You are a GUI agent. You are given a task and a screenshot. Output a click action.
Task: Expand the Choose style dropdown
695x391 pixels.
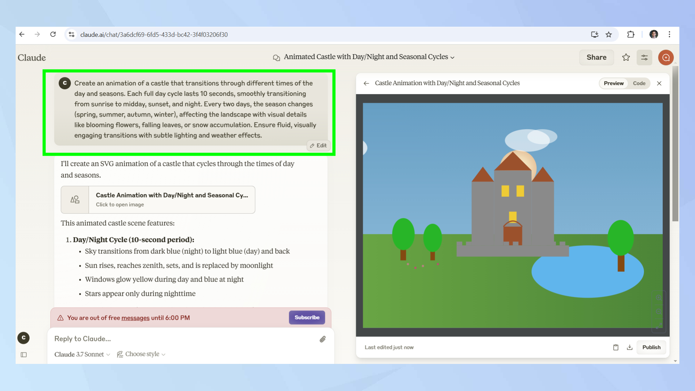(x=141, y=354)
